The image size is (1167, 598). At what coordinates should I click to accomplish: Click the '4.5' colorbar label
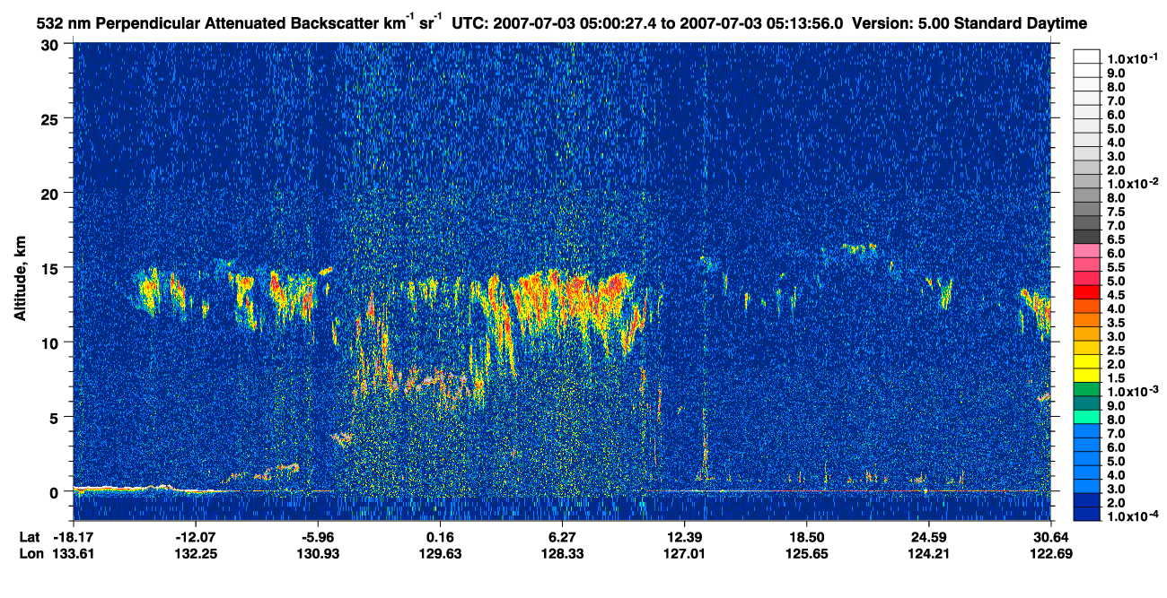[1116, 295]
